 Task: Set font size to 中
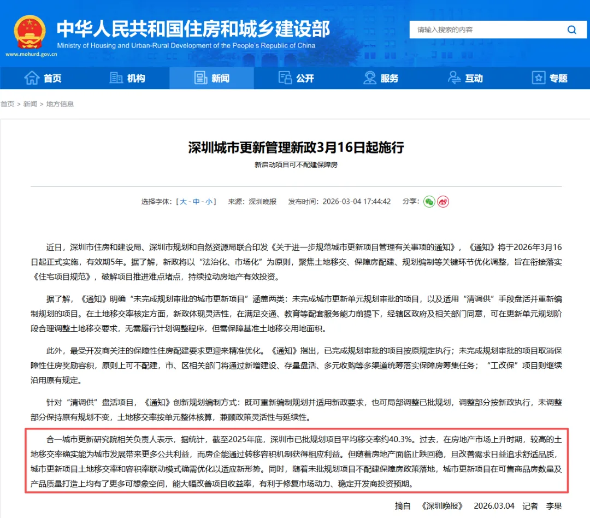point(196,202)
